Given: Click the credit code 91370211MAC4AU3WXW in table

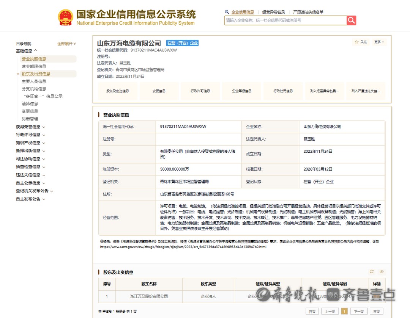Looking at the screenshot, I should coord(183,127).
